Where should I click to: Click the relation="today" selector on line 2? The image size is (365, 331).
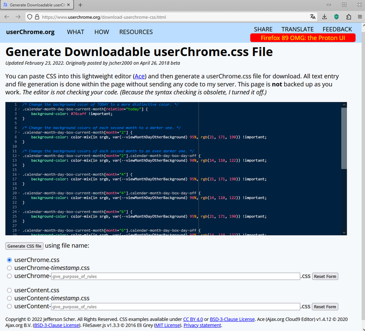click(124, 109)
